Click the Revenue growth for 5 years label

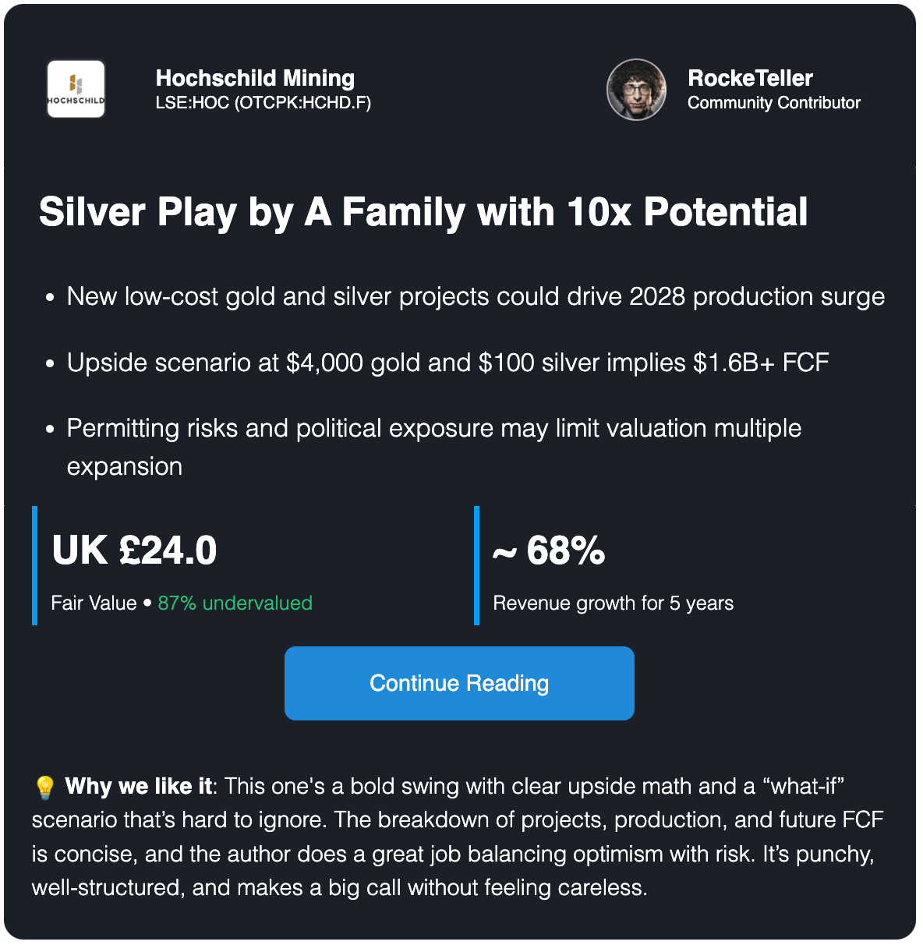(x=614, y=603)
